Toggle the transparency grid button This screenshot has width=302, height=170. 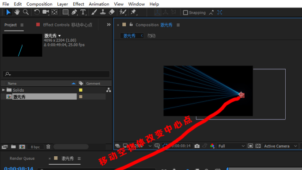point(258,146)
